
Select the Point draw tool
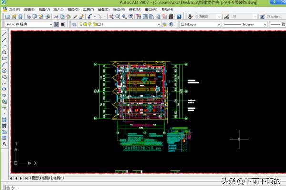point(4,114)
